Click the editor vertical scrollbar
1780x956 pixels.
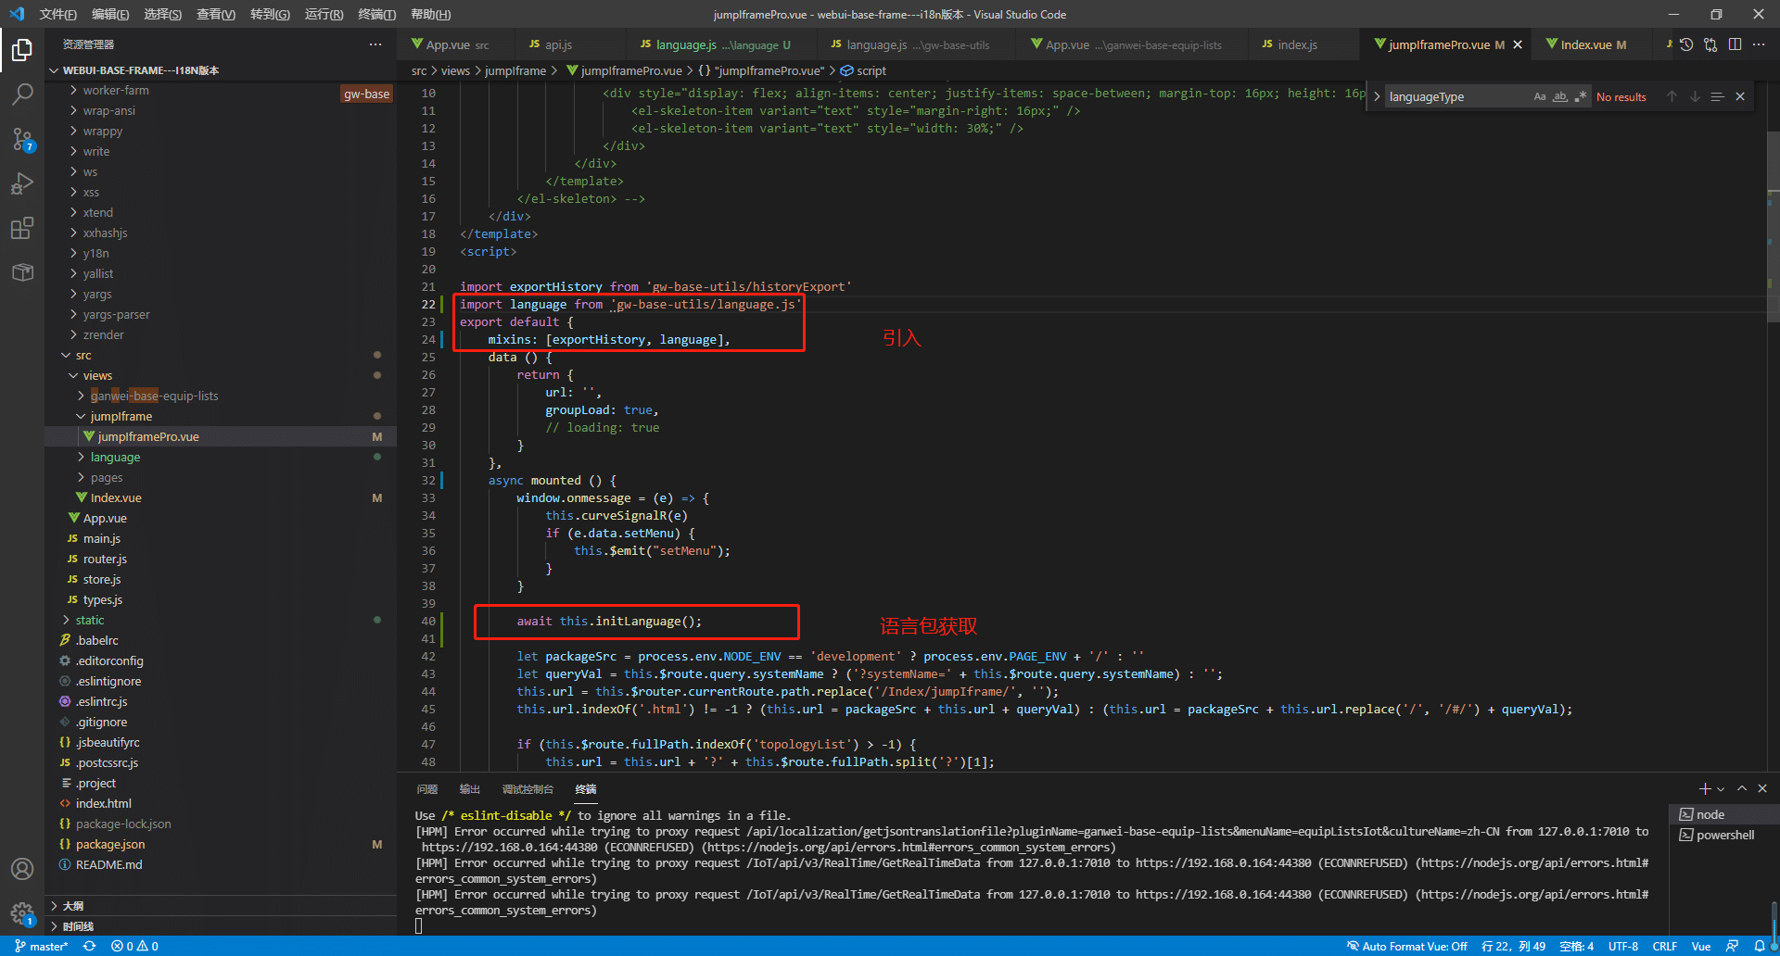pyautogui.click(x=1773, y=227)
